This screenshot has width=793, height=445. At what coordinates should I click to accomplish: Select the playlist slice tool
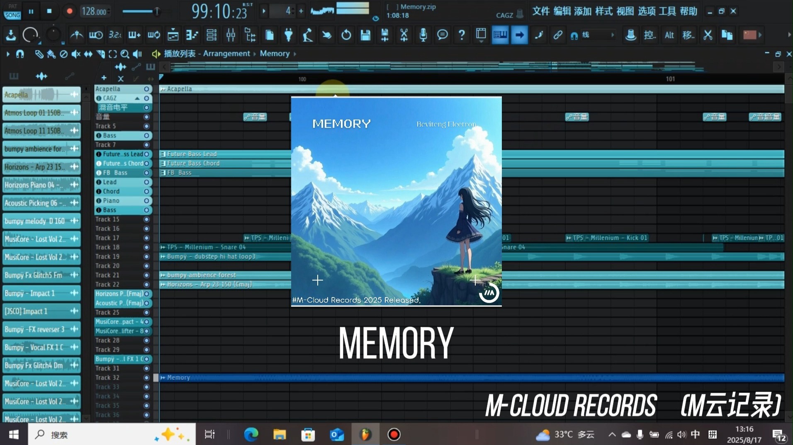[x=100, y=54]
